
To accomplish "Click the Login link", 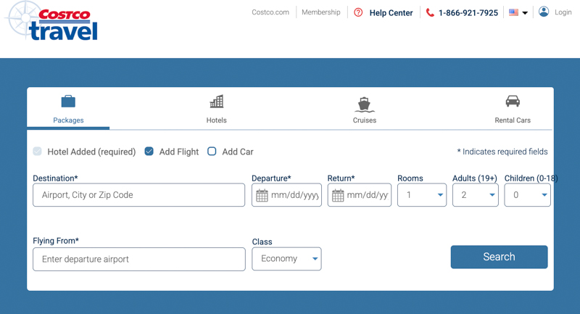I will click(x=563, y=12).
